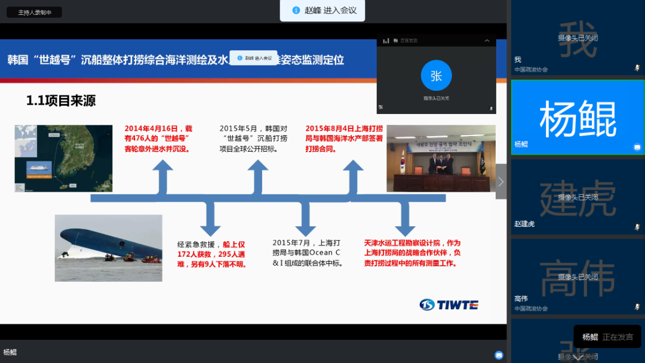Collapse the floating video window with the chevron
The height and width of the screenshot is (363, 645).
487,41
